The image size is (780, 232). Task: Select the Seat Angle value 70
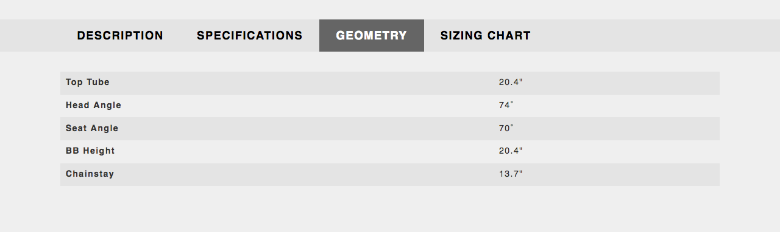pos(504,128)
